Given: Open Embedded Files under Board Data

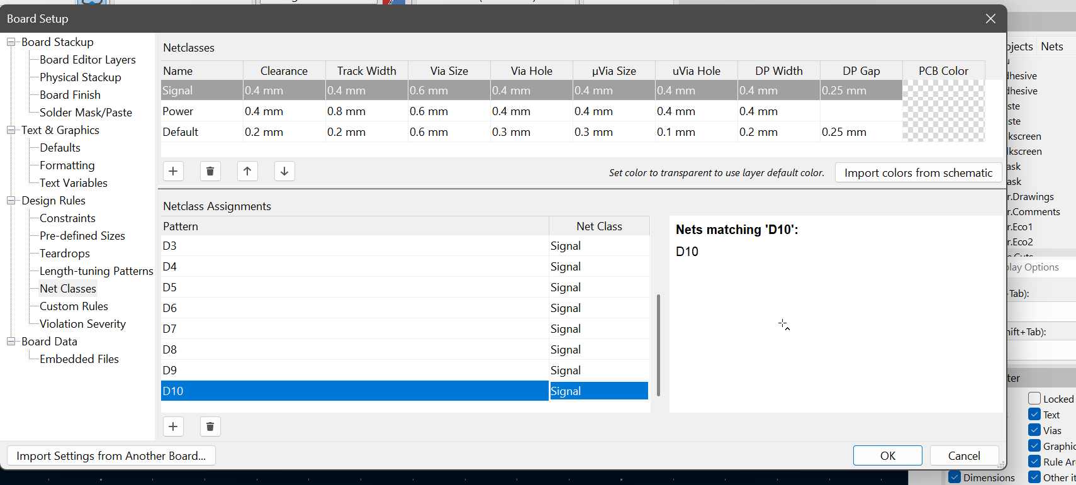Looking at the screenshot, I should click(79, 359).
